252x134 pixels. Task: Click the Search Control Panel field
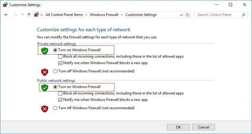coord(218,15)
